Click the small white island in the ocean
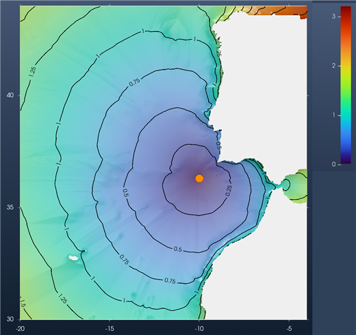Screen dimensions: 356x335 click(x=73, y=258)
